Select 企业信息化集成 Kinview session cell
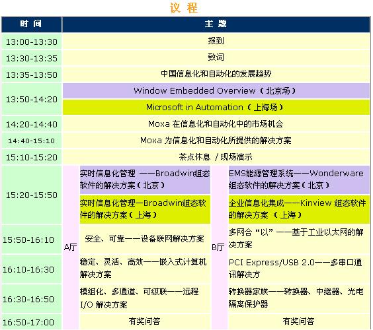 tap(299, 209)
